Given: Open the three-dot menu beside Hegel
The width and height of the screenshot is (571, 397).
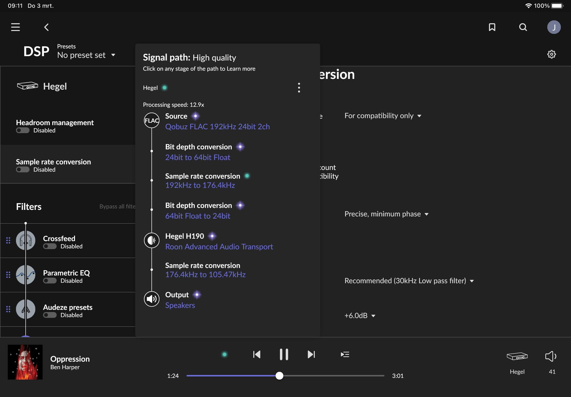Looking at the screenshot, I should [299, 87].
